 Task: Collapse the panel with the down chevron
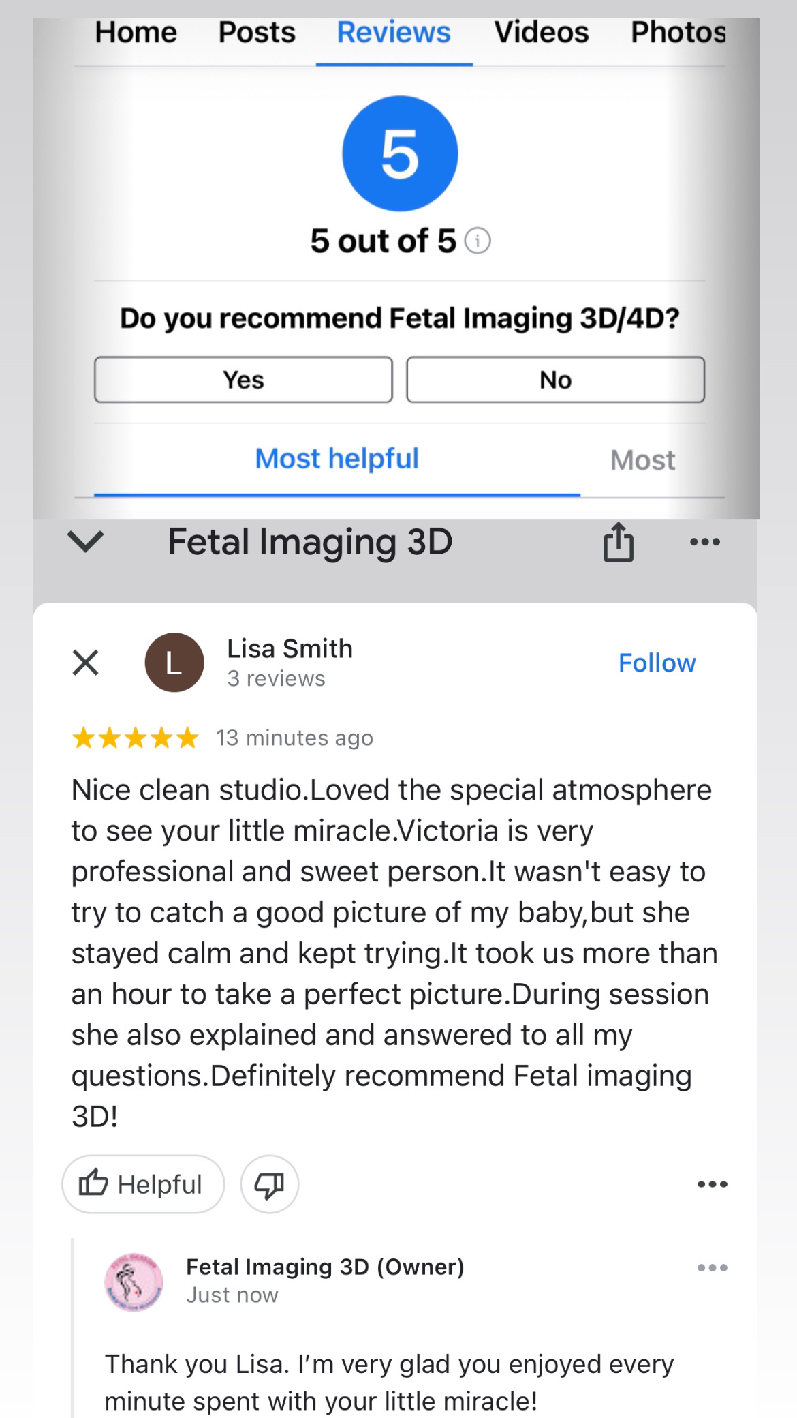pyautogui.click(x=86, y=543)
